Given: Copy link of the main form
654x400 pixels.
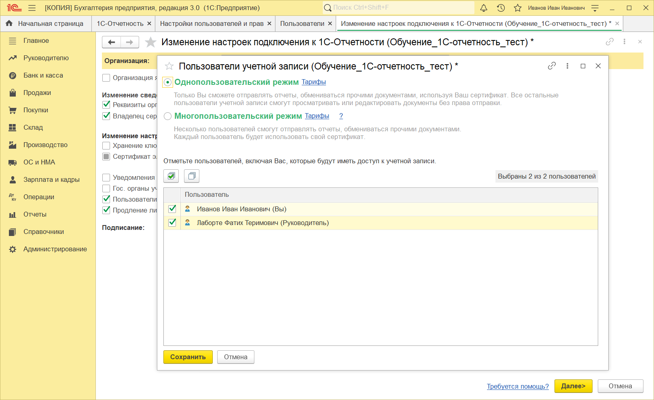Looking at the screenshot, I should pos(610,42).
